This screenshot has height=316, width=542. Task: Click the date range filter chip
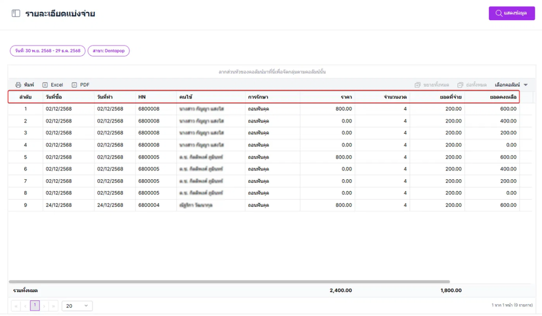[x=48, y=51]
